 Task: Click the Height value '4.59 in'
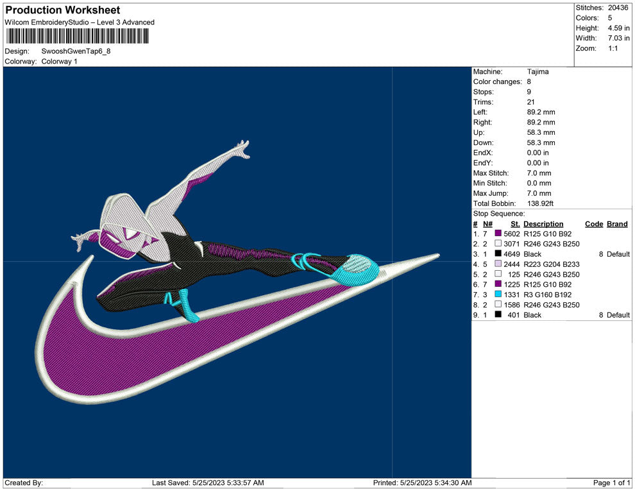pos(618,28)
